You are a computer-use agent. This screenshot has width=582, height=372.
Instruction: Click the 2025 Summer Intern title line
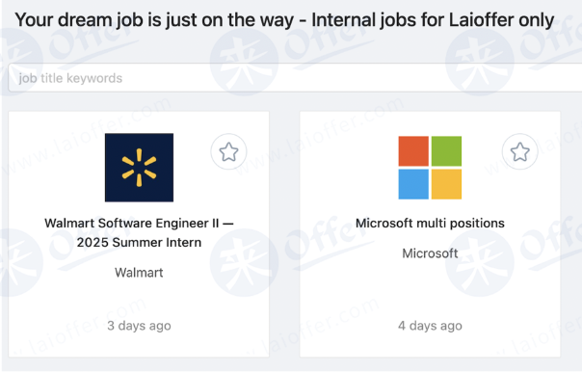point(139,243)
